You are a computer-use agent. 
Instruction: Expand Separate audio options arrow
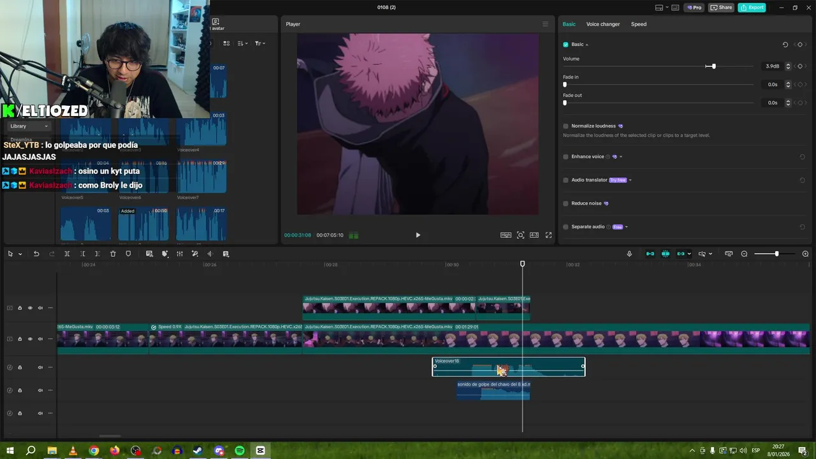coord(627,227)
